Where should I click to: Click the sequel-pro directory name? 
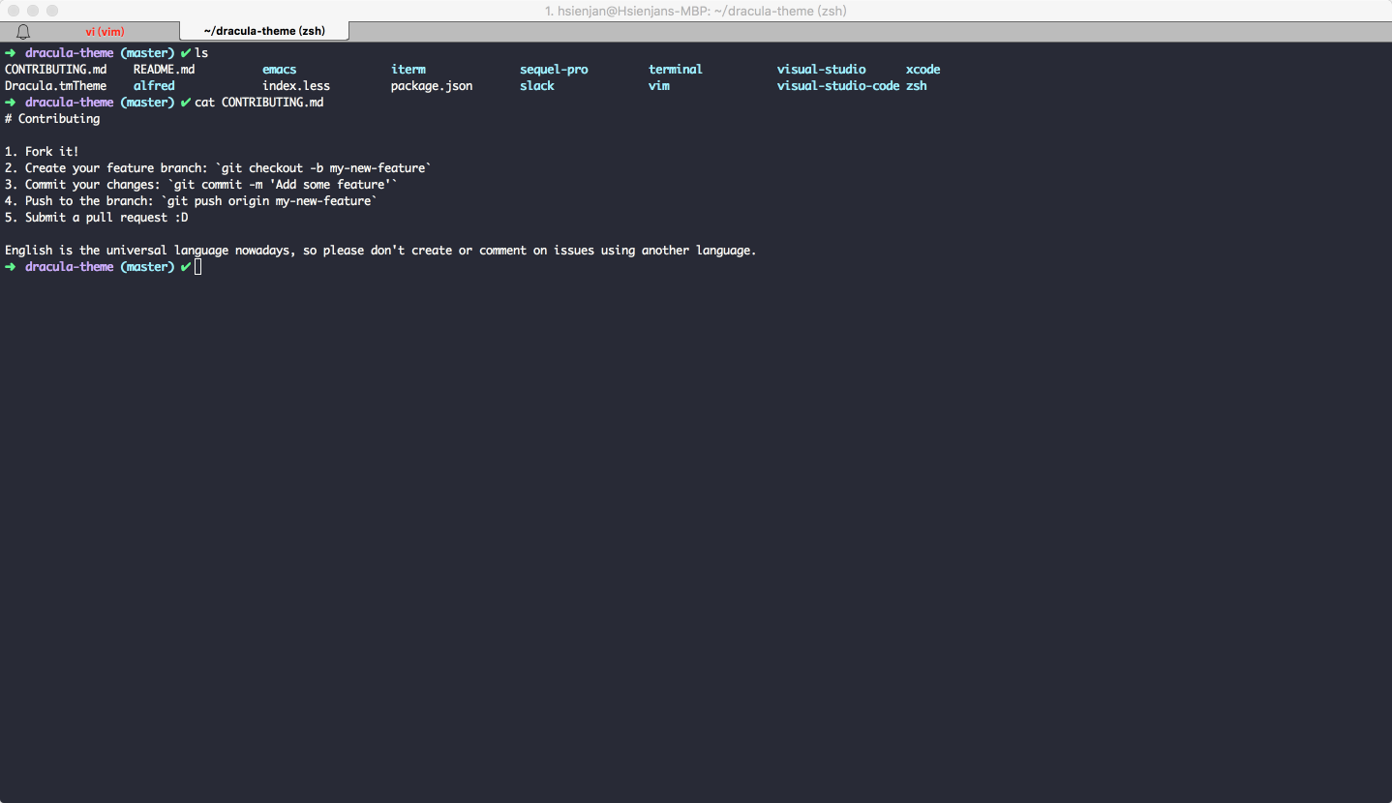[554, 70]
